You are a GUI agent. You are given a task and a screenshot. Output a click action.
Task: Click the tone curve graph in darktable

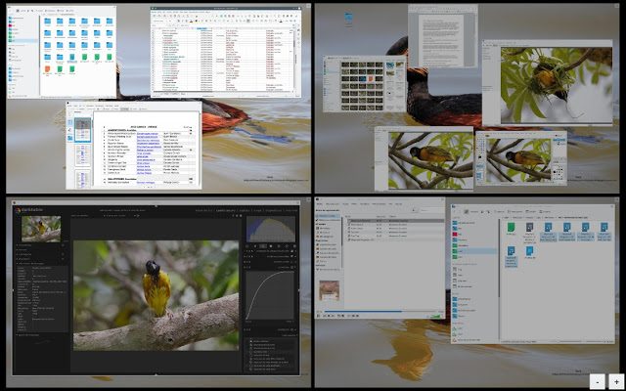pos(270,295)
